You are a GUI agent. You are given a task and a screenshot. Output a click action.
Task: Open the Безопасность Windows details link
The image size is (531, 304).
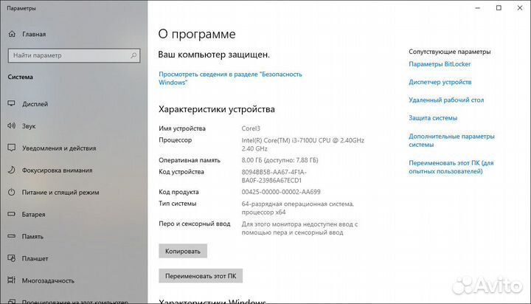[x=230, y=78]
